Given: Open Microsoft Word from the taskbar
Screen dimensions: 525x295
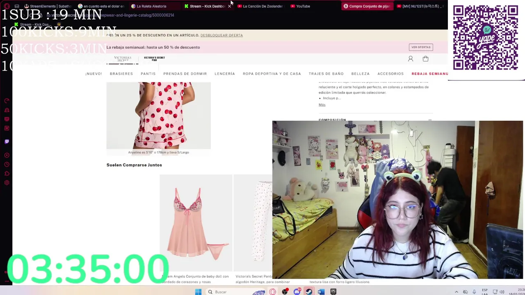Looking at the screenshot, I should click(321, 292).
